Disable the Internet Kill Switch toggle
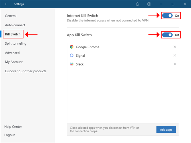Screen dimensions: 191x143 167,16
